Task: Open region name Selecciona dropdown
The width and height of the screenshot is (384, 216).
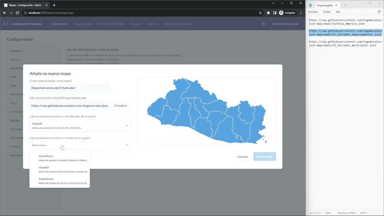Action: coord(80,145)
